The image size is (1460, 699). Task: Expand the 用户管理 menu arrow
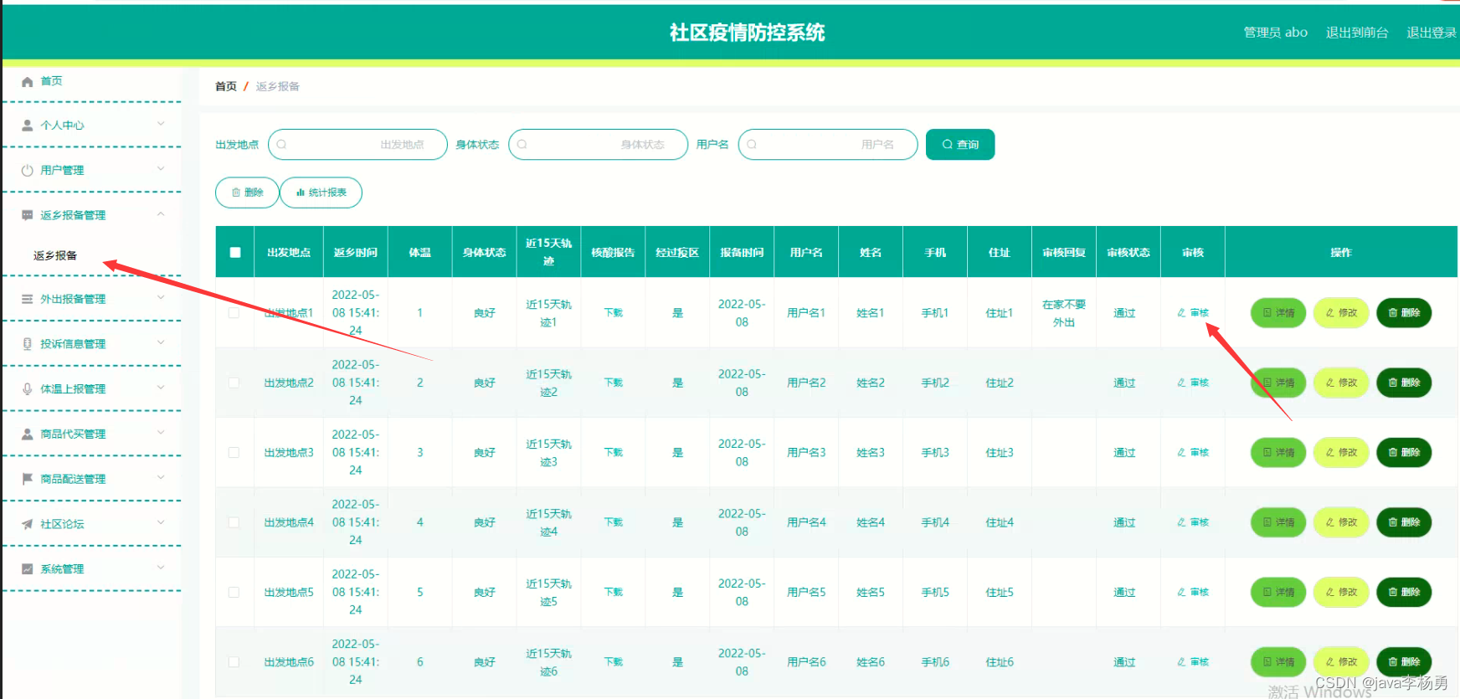pyautogui.click(x=161, y=169)
